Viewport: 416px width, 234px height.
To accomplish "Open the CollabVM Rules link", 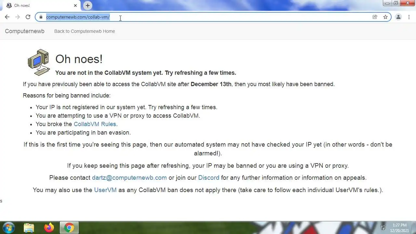I will tap(95, 124).
